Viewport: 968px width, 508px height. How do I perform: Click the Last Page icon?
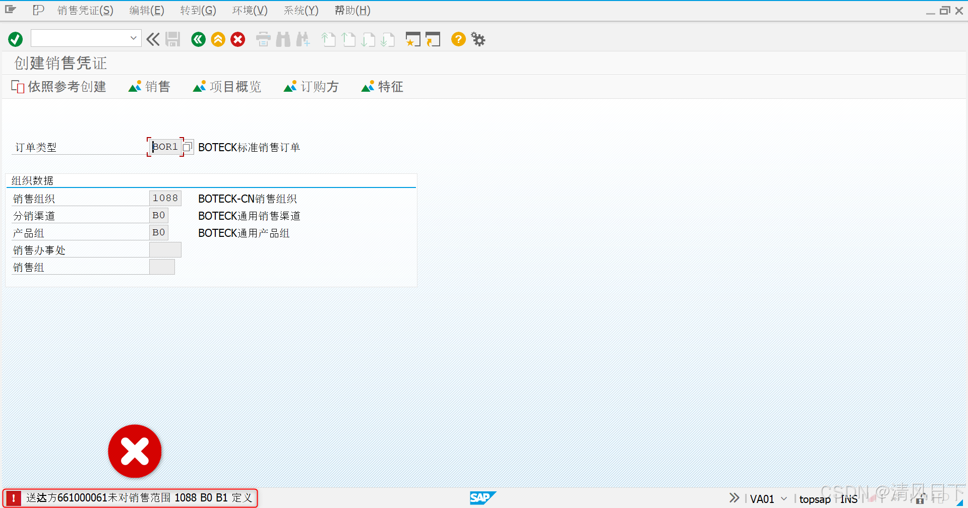click(388, 39)
